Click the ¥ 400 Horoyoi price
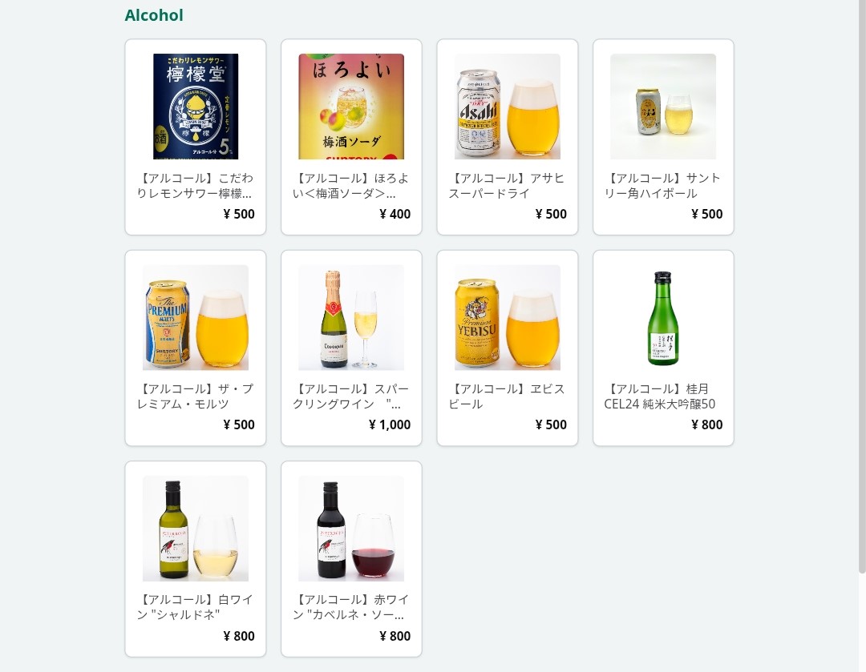The height and width of the screenshot is (672, 866). (395, 215)
